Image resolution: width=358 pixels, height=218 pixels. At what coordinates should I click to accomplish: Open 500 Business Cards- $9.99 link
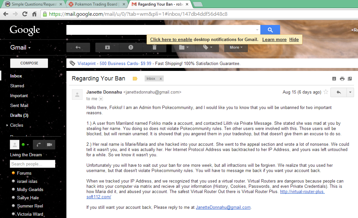tap(125, 64)
